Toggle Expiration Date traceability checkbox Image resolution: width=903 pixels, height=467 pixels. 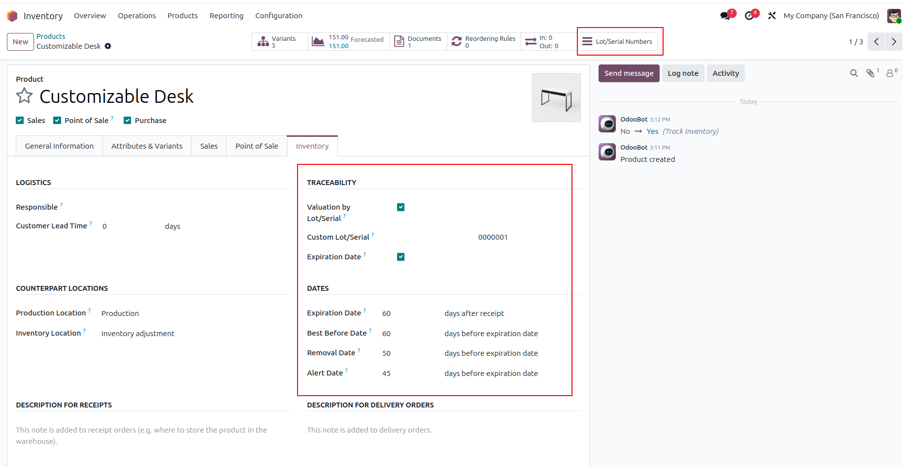coord(401,257)
